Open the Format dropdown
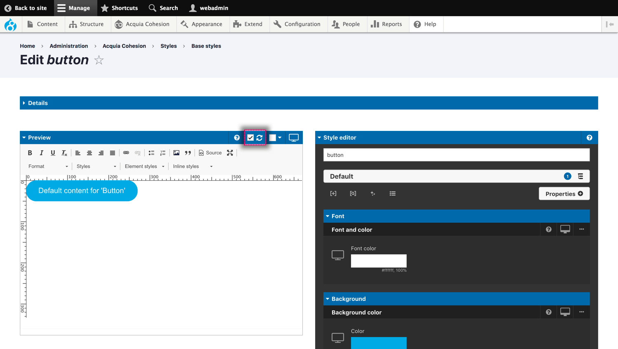 coord(48,166)
